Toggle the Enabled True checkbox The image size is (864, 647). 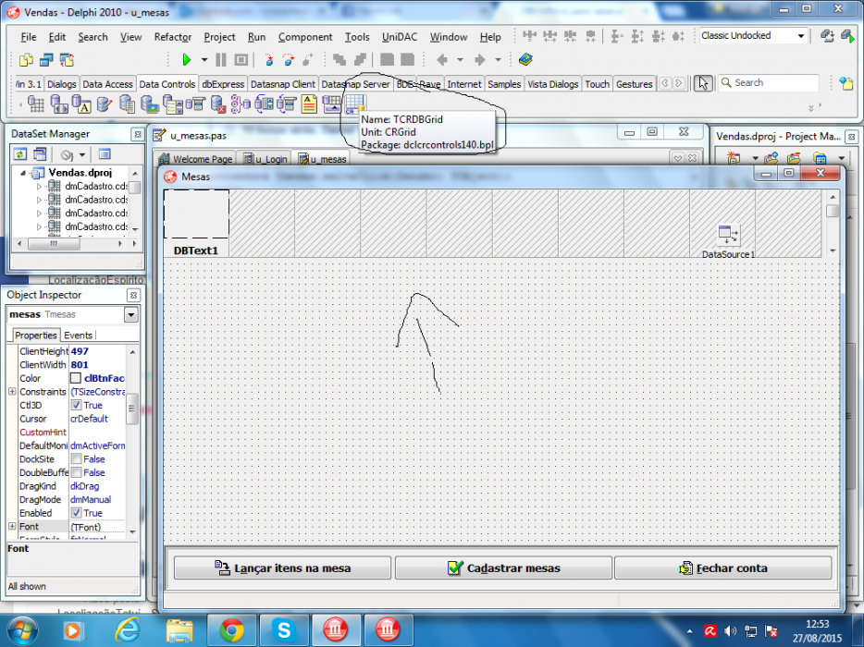pyautogui.click(x=76, y=513)
